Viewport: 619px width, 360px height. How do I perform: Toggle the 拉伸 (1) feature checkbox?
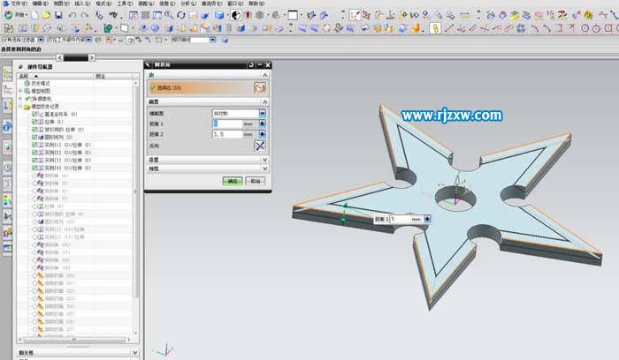[x=35, y=122]
